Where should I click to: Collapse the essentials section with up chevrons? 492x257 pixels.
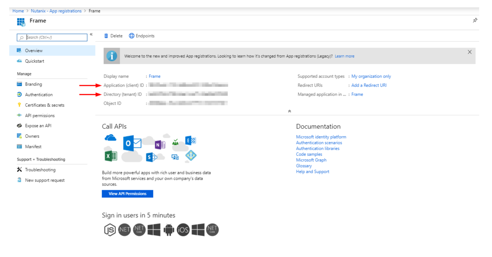[289, 111]
